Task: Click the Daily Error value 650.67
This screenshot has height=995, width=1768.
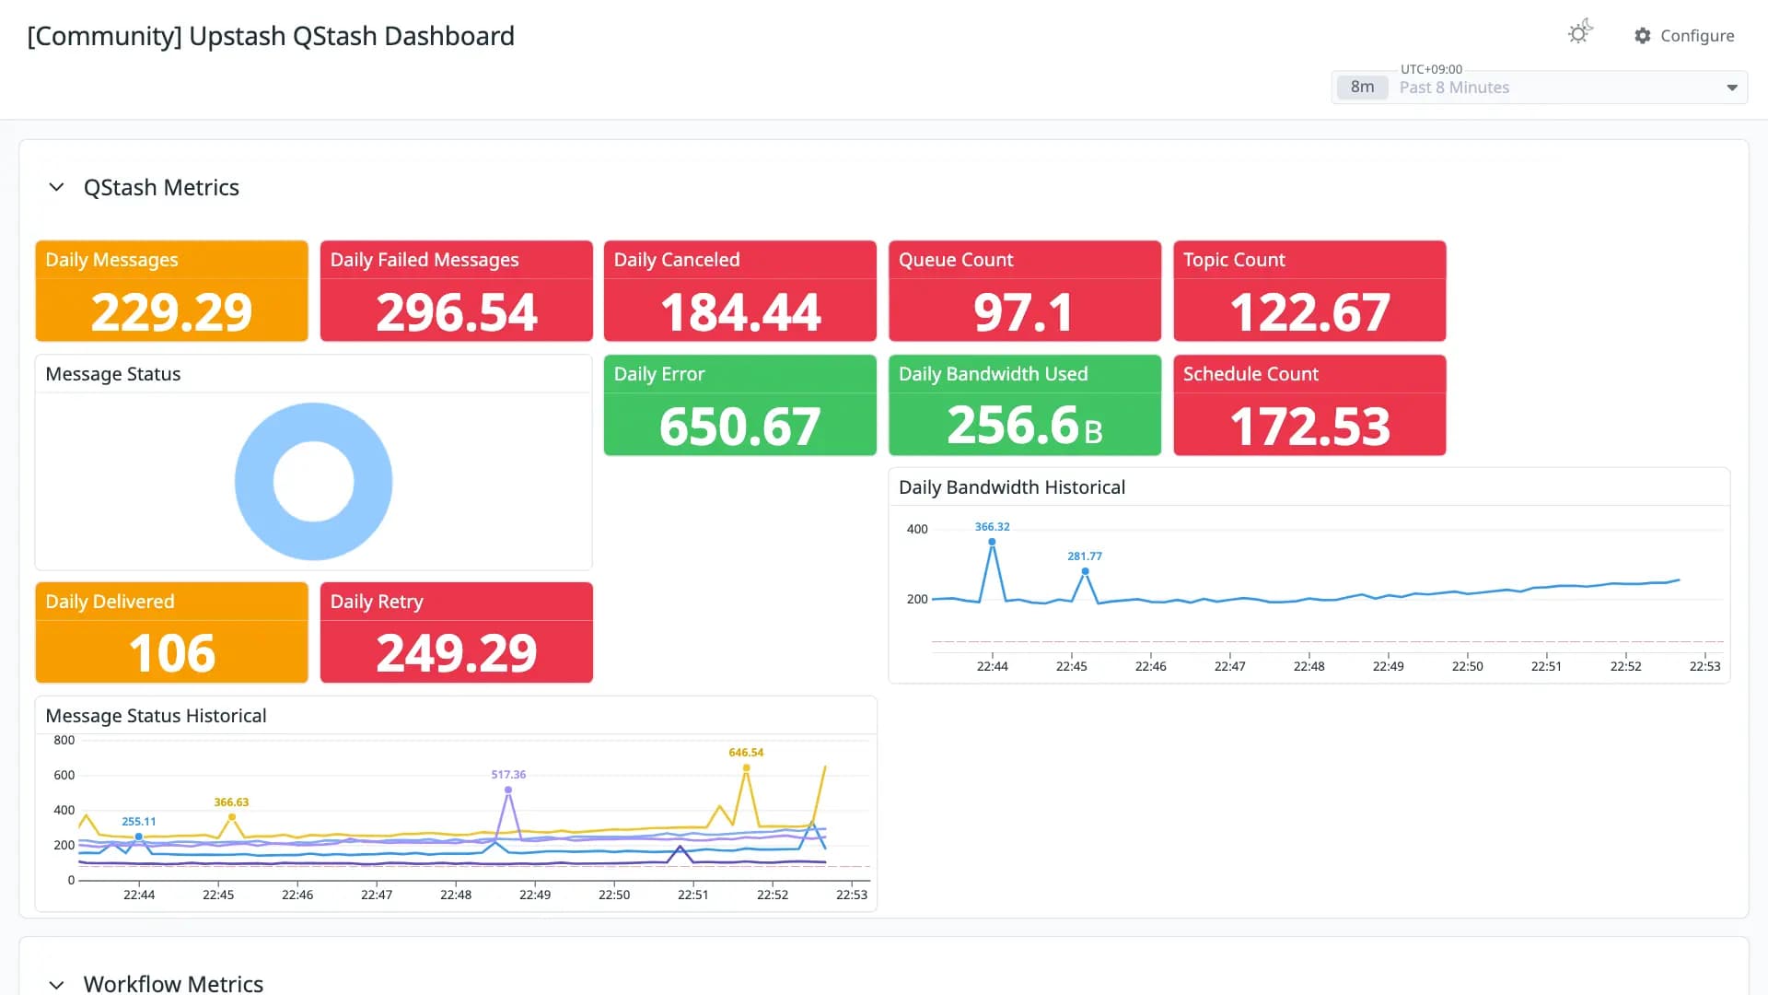Action: click(x=740, y=427)
